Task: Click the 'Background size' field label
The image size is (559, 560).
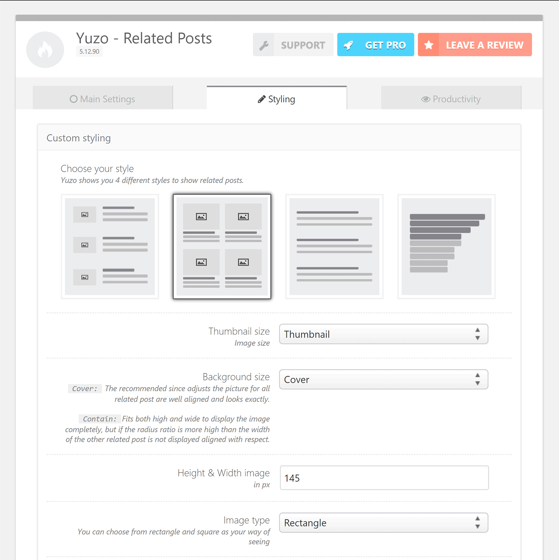Action: coord(236,377)
